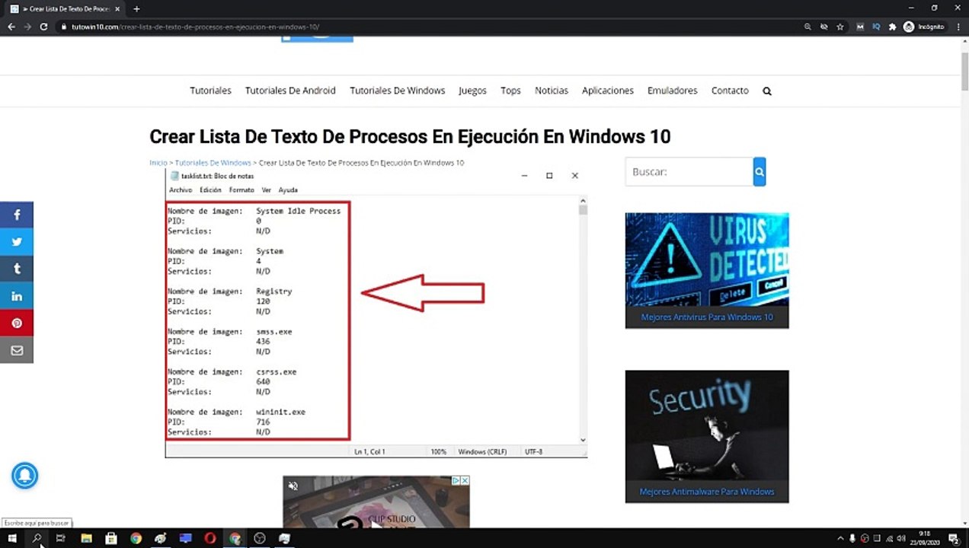Open the Tutoriales De Android menu item
The width and height of the screenshot is (969, 548).
290,91
